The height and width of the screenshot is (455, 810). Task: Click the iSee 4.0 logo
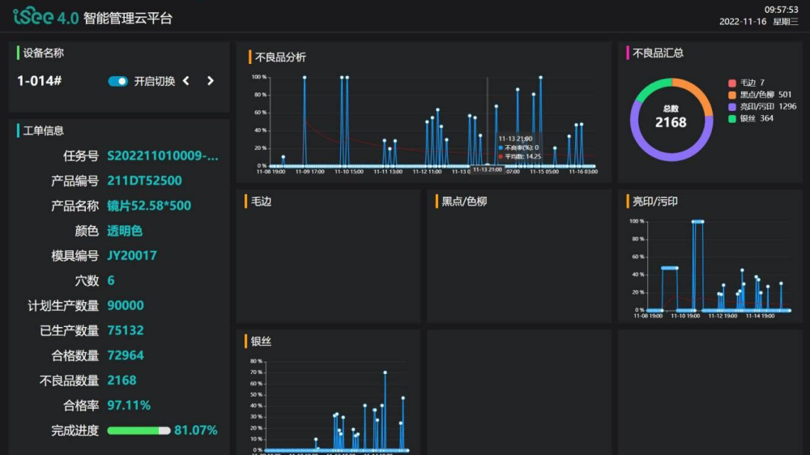tap(45, 16)
